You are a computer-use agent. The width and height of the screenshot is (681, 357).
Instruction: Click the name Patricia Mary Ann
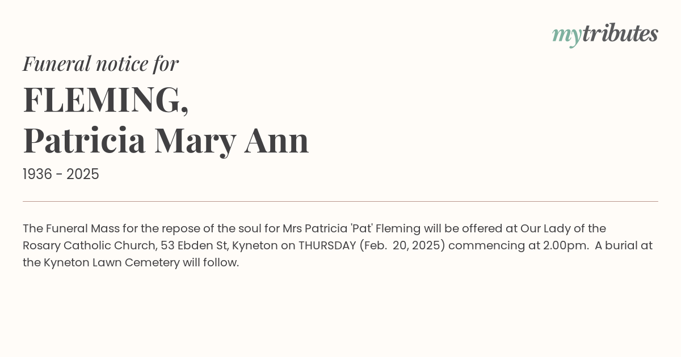[166, 141]
